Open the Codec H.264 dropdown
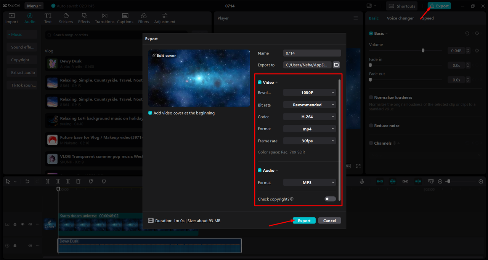The width and height of the screenshot is (488, 260). point(309,117)
